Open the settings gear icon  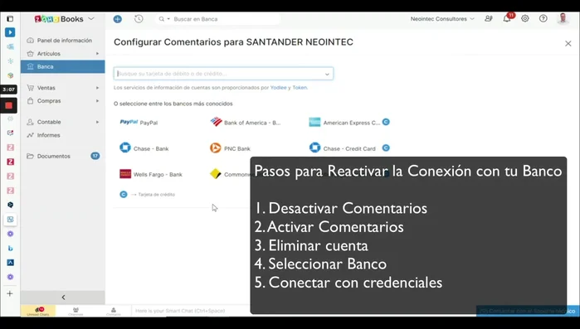coord(525,18)
